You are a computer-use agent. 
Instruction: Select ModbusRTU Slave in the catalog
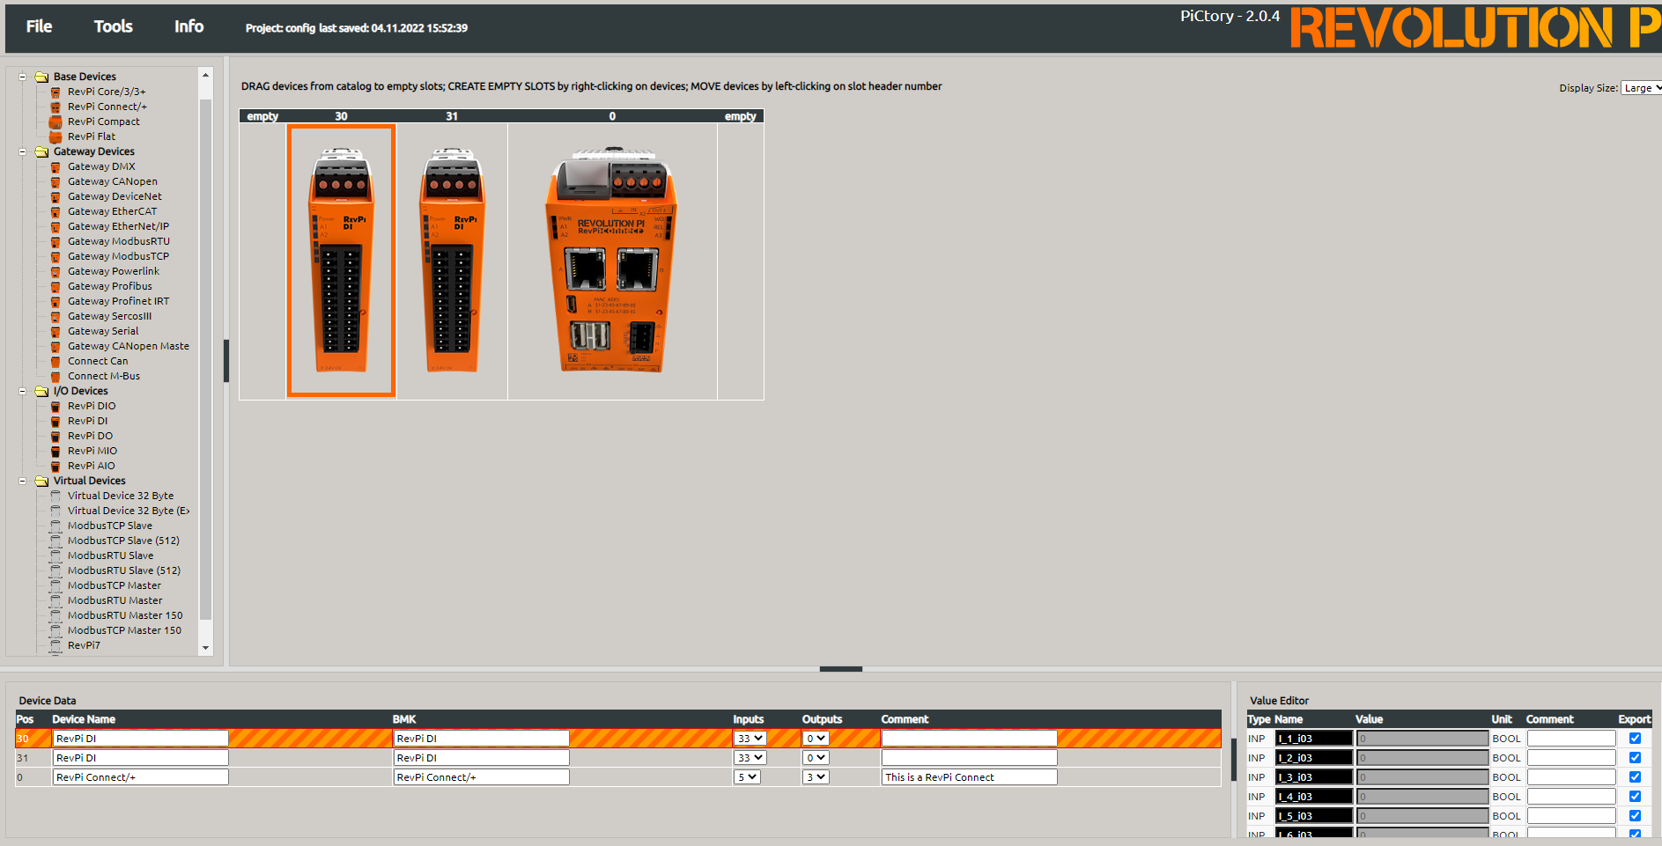pyautogui.click(x=111, y=555)
